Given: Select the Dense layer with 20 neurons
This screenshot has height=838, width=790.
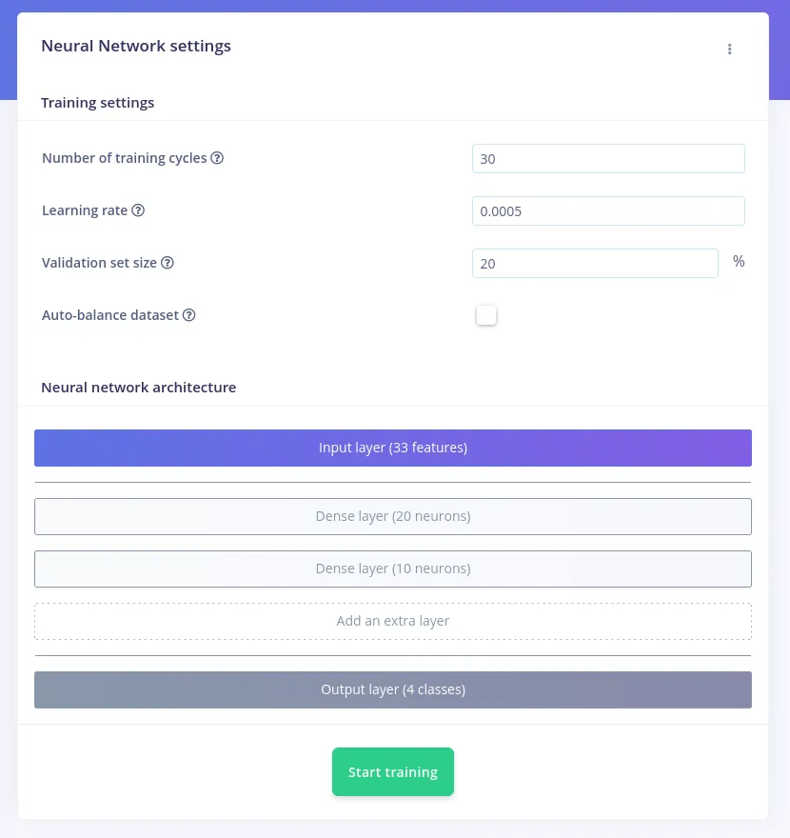Looking at the screenshot, I should coord(393,516).
